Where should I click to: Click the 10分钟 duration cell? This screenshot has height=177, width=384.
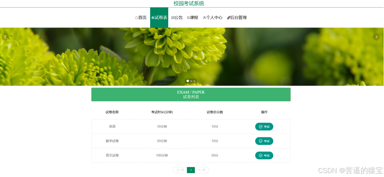pos(162,126)
